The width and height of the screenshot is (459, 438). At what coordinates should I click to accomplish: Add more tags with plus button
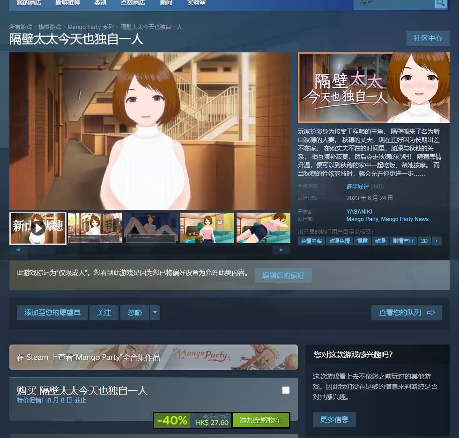tap(437, 241)
